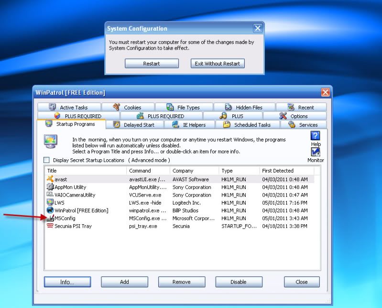This screenshot has height=308, width=382.
Task: Close the System Configuration dialog with X
Action: (x=258, y=28)
